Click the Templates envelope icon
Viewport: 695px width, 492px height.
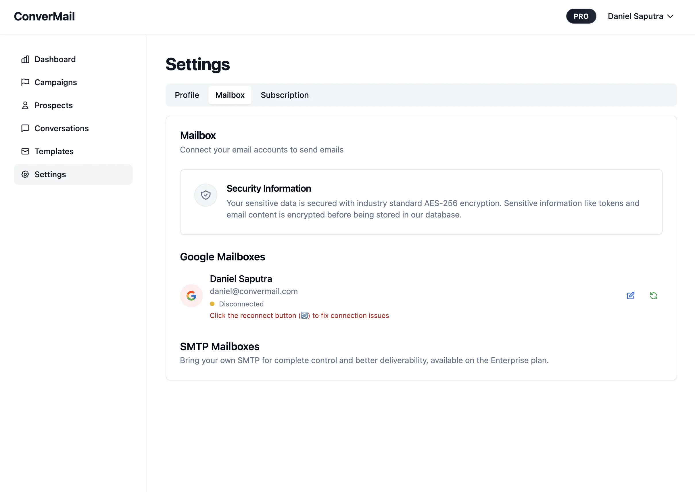coord(25,151)
